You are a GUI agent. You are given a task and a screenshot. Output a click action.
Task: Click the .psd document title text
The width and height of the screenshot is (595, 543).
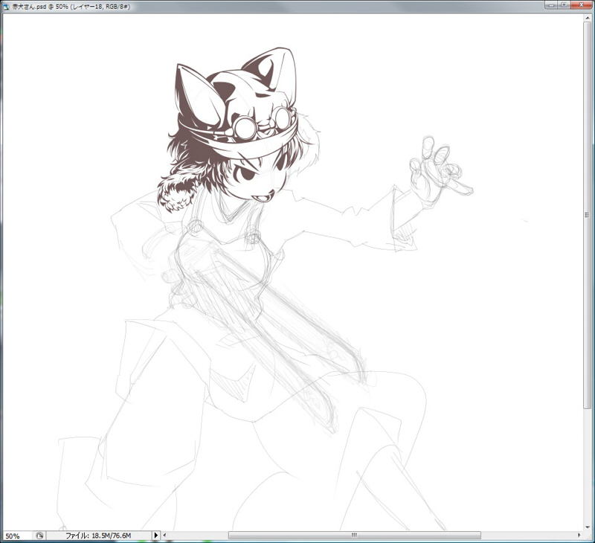71,7
